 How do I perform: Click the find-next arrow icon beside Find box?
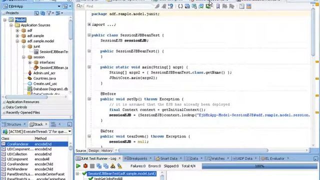[x=157, y=6]
